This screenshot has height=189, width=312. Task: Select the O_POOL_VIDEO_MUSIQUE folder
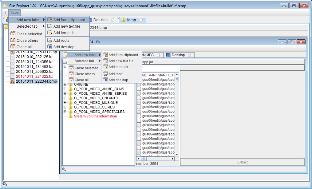coord(96,103)
